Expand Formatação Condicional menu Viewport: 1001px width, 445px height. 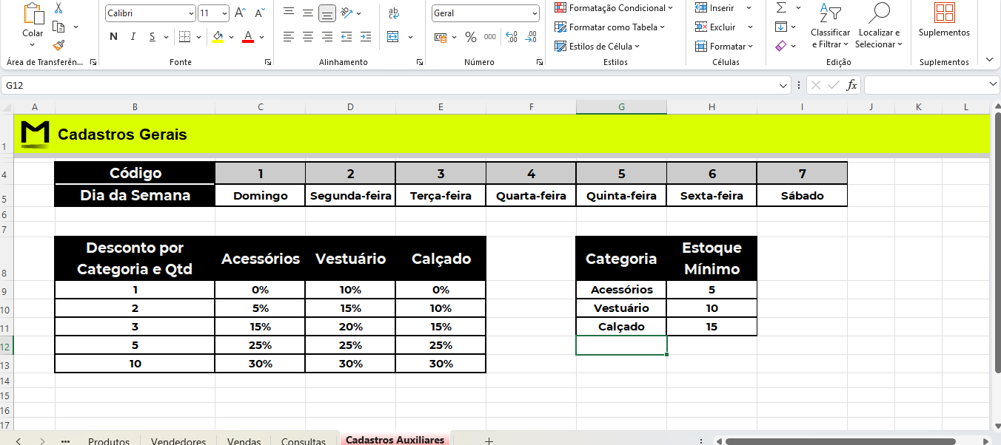tap(614, 7)
